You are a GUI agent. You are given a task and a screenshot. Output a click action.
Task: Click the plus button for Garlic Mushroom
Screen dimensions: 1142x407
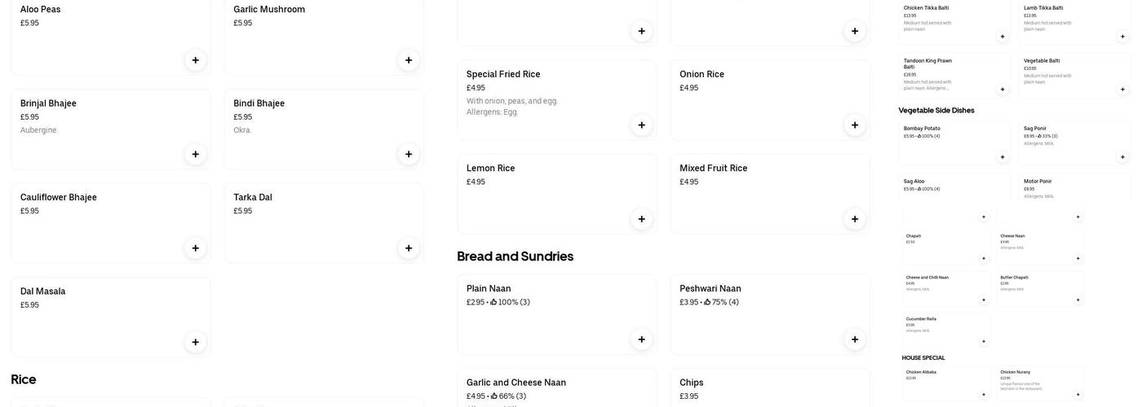(409, 60)
